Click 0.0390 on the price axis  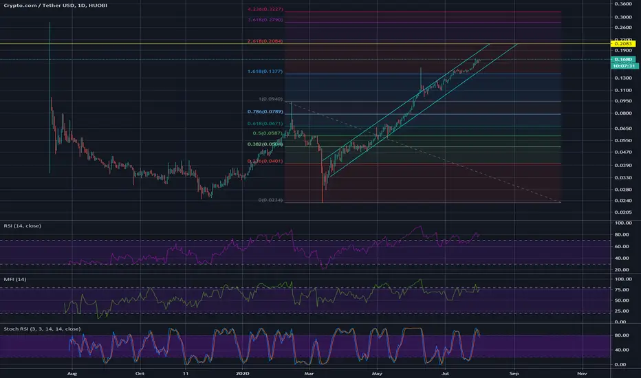click(x=623, y=165)
